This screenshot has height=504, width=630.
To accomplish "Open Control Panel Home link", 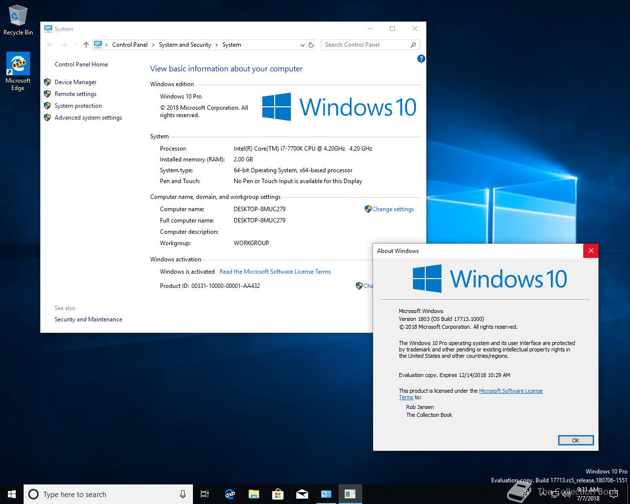I will pyautogui.click(x=81, y=64).
